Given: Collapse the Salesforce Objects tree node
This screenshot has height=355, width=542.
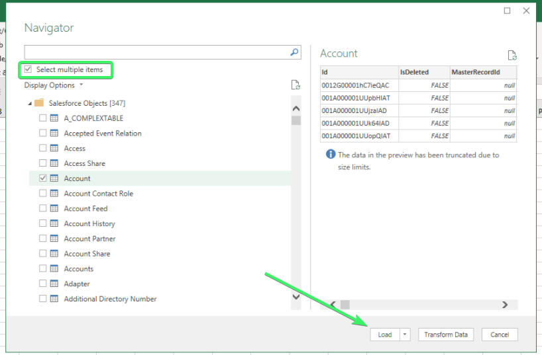Looking at the screenshot, I should click(30, 103).
